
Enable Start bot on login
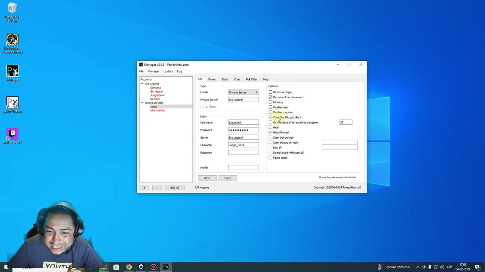[x=270, y=138]
